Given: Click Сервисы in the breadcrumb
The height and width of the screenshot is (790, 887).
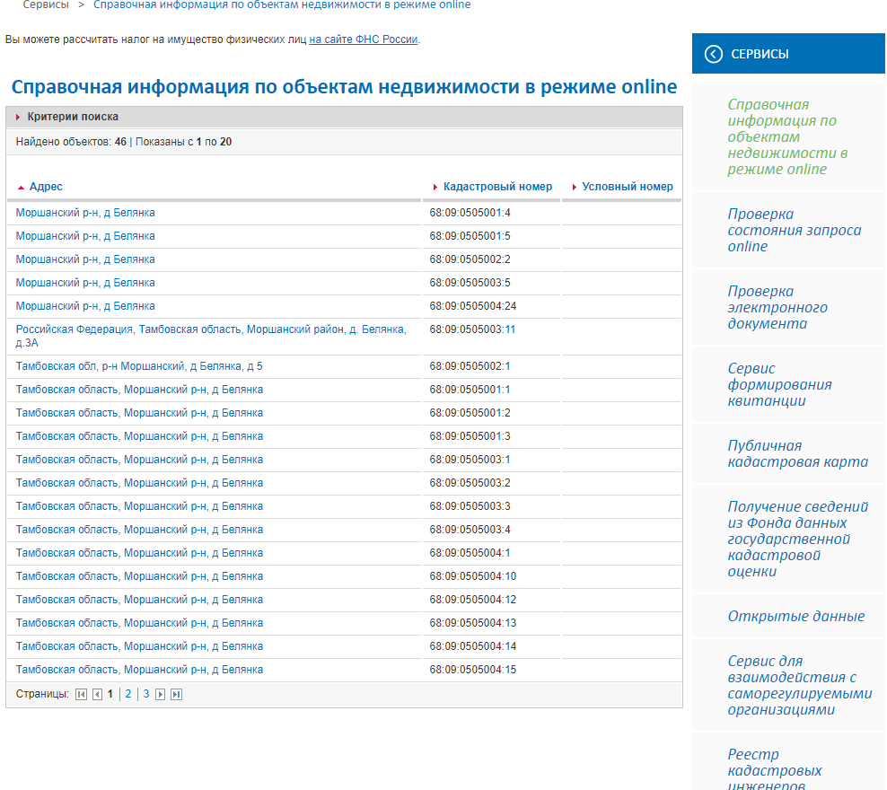Looking at the screenshot, I should coord(45,5).
